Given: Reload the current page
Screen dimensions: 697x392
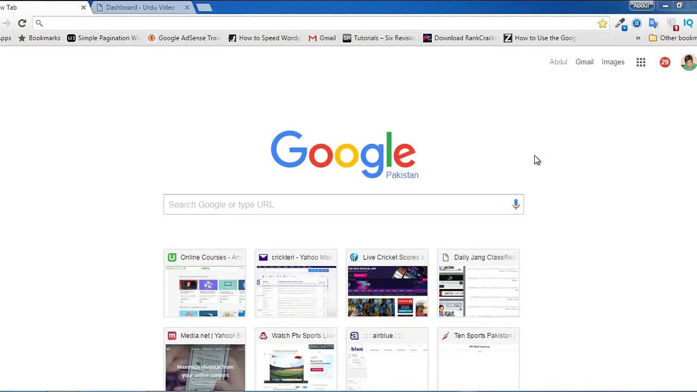Looking at the screenshot, I should point(22,23).
